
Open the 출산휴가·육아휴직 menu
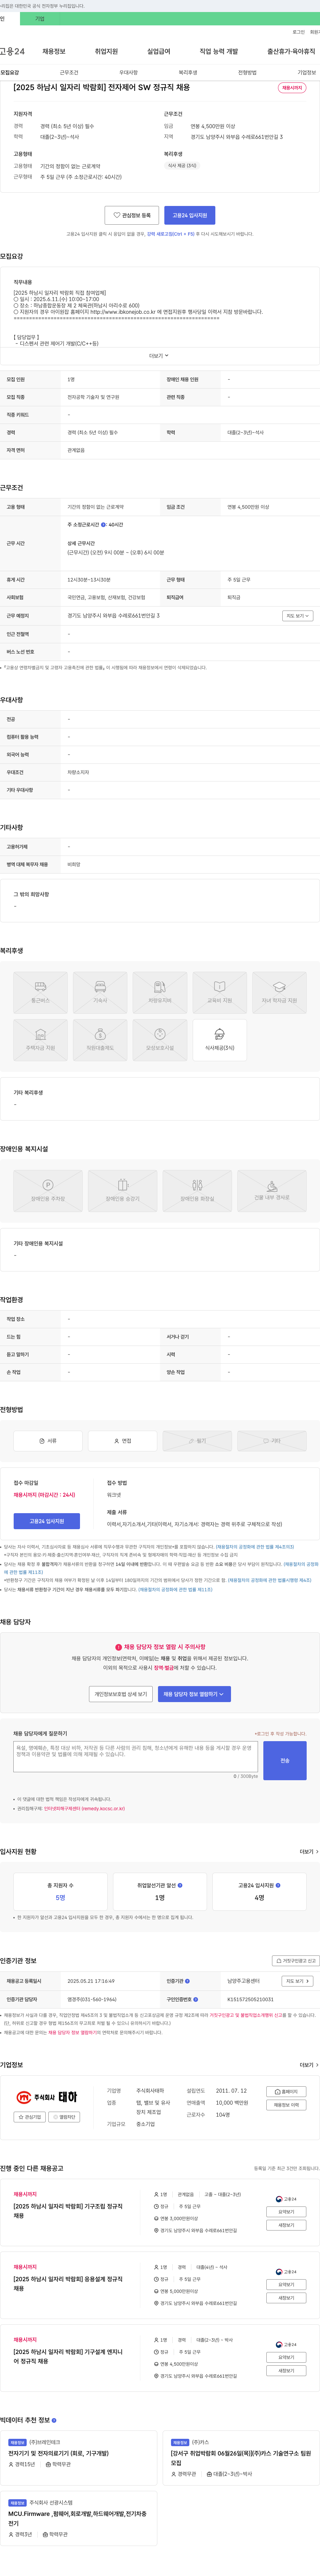point(291,51)
